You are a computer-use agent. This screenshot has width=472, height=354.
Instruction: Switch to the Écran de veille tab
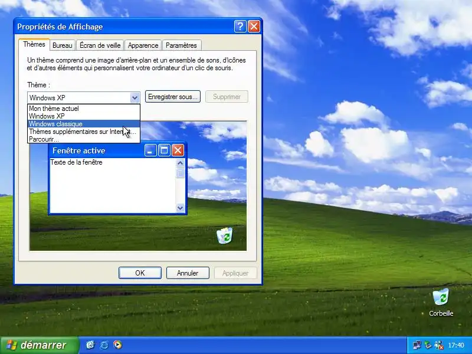100,45
